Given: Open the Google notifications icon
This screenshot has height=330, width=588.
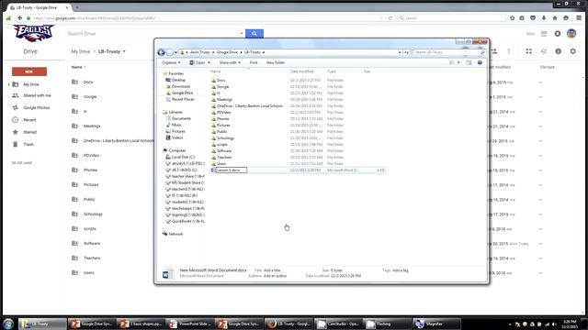Looking at the screenshot, I should tap(558, 34).
